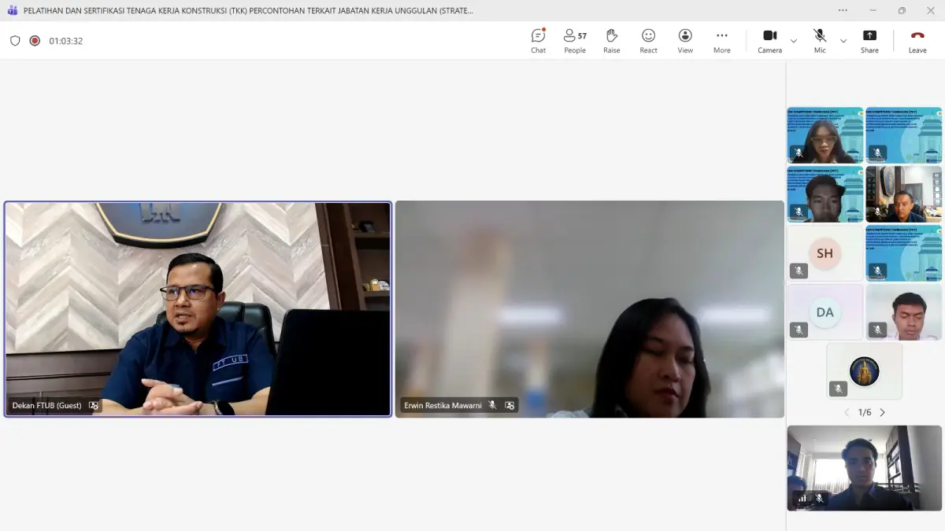Open the shield privacy information icon
945x531 pixels.
pos(15,41)
